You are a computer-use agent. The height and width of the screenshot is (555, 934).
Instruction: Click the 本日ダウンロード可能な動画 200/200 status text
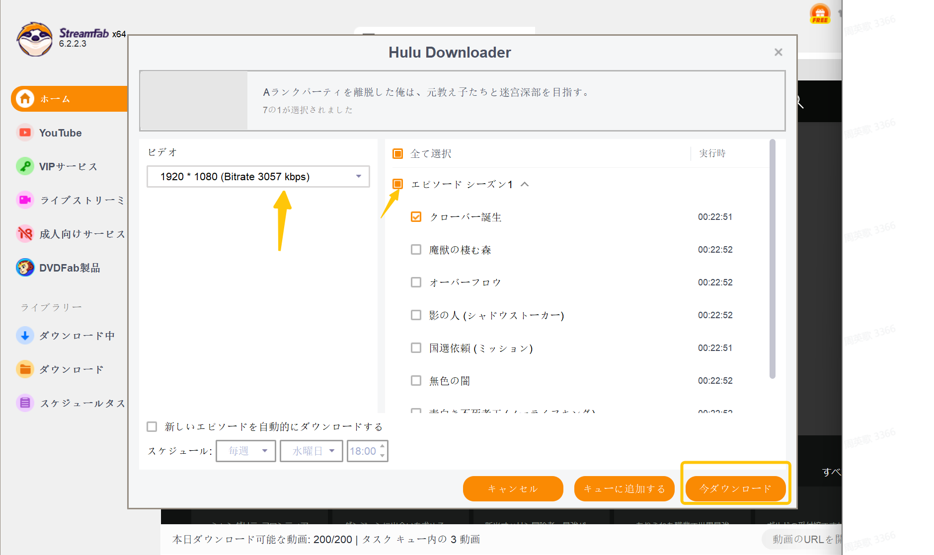tap(262, 540)
